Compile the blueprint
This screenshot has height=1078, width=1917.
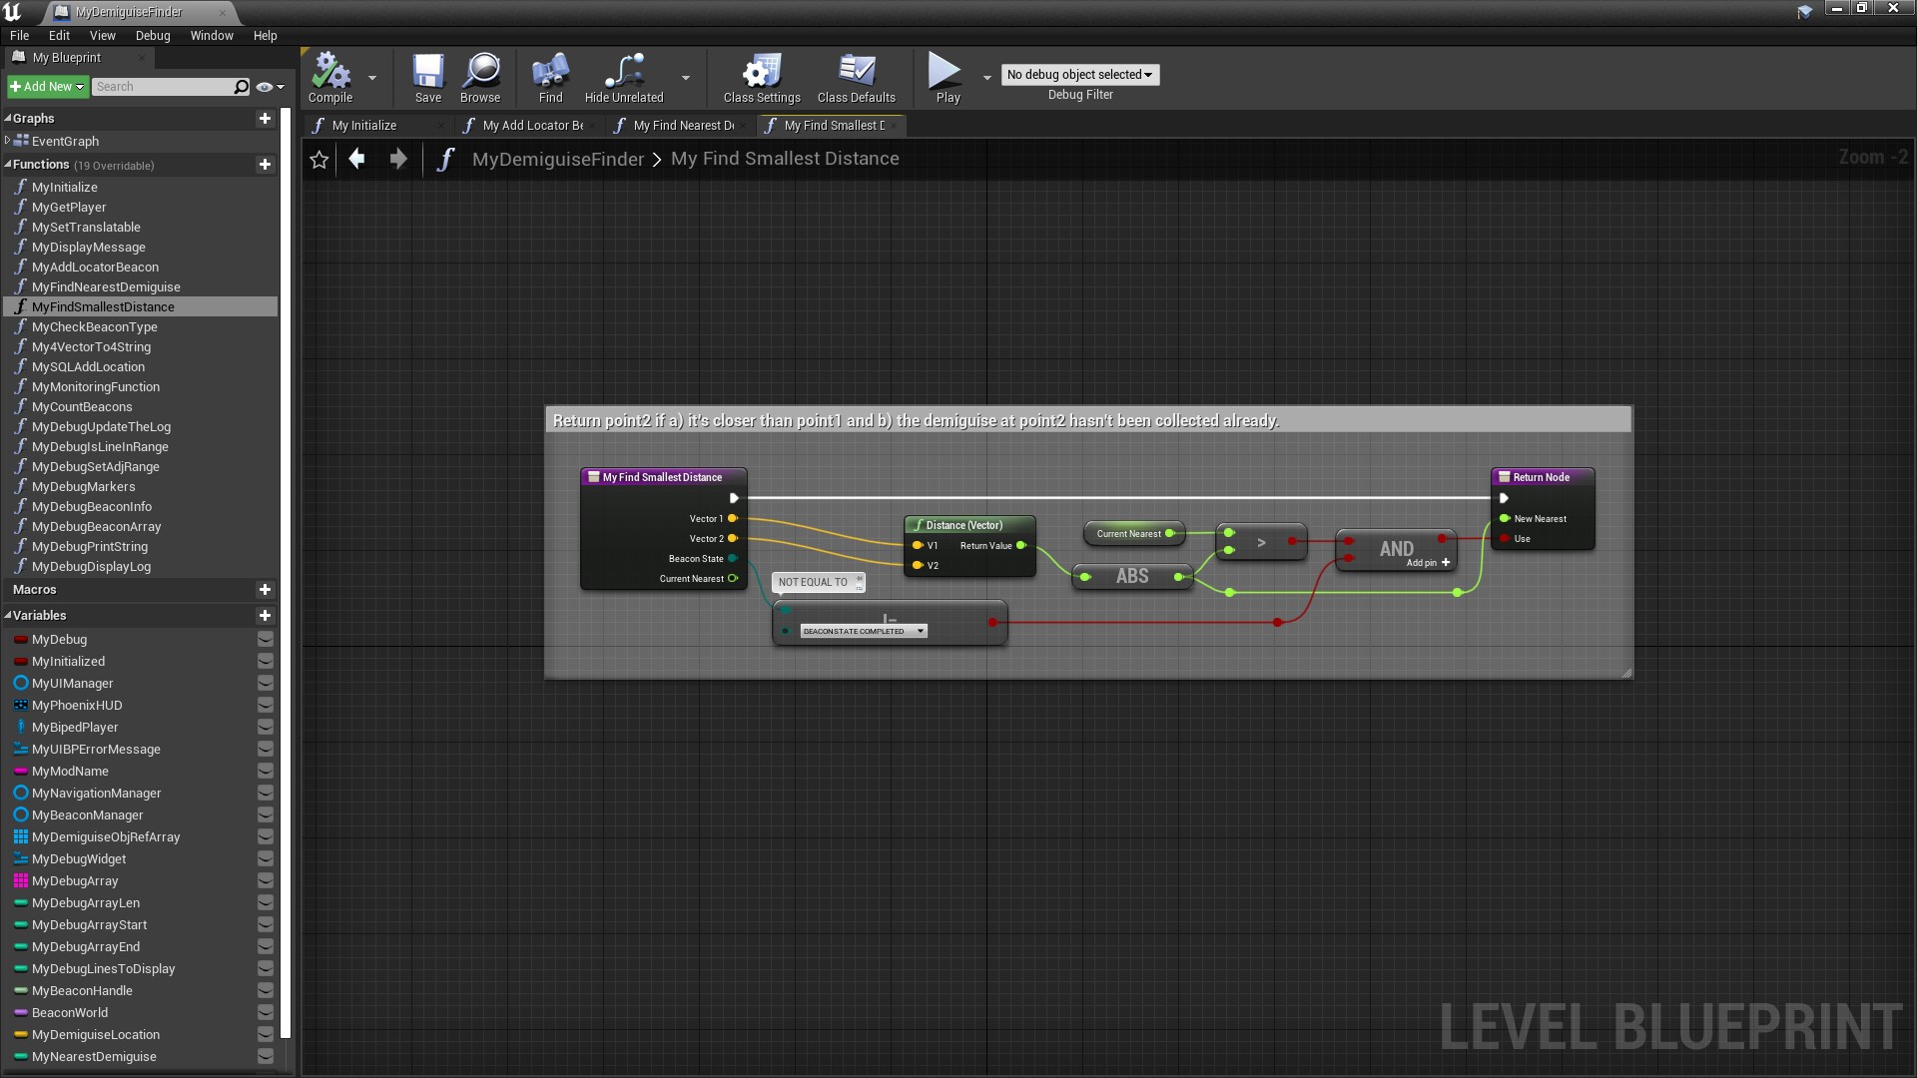[x=330, y=78]
